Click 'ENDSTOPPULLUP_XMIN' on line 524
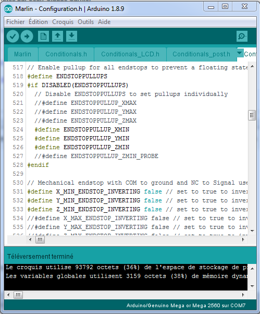This screenshot has width=260, height=314. click(96, 130)
